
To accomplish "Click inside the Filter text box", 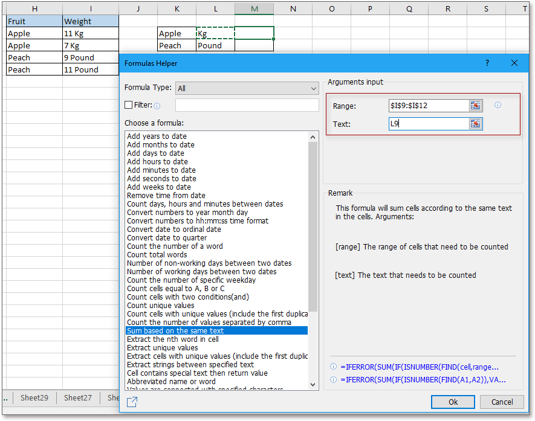I will click(247, 105).
